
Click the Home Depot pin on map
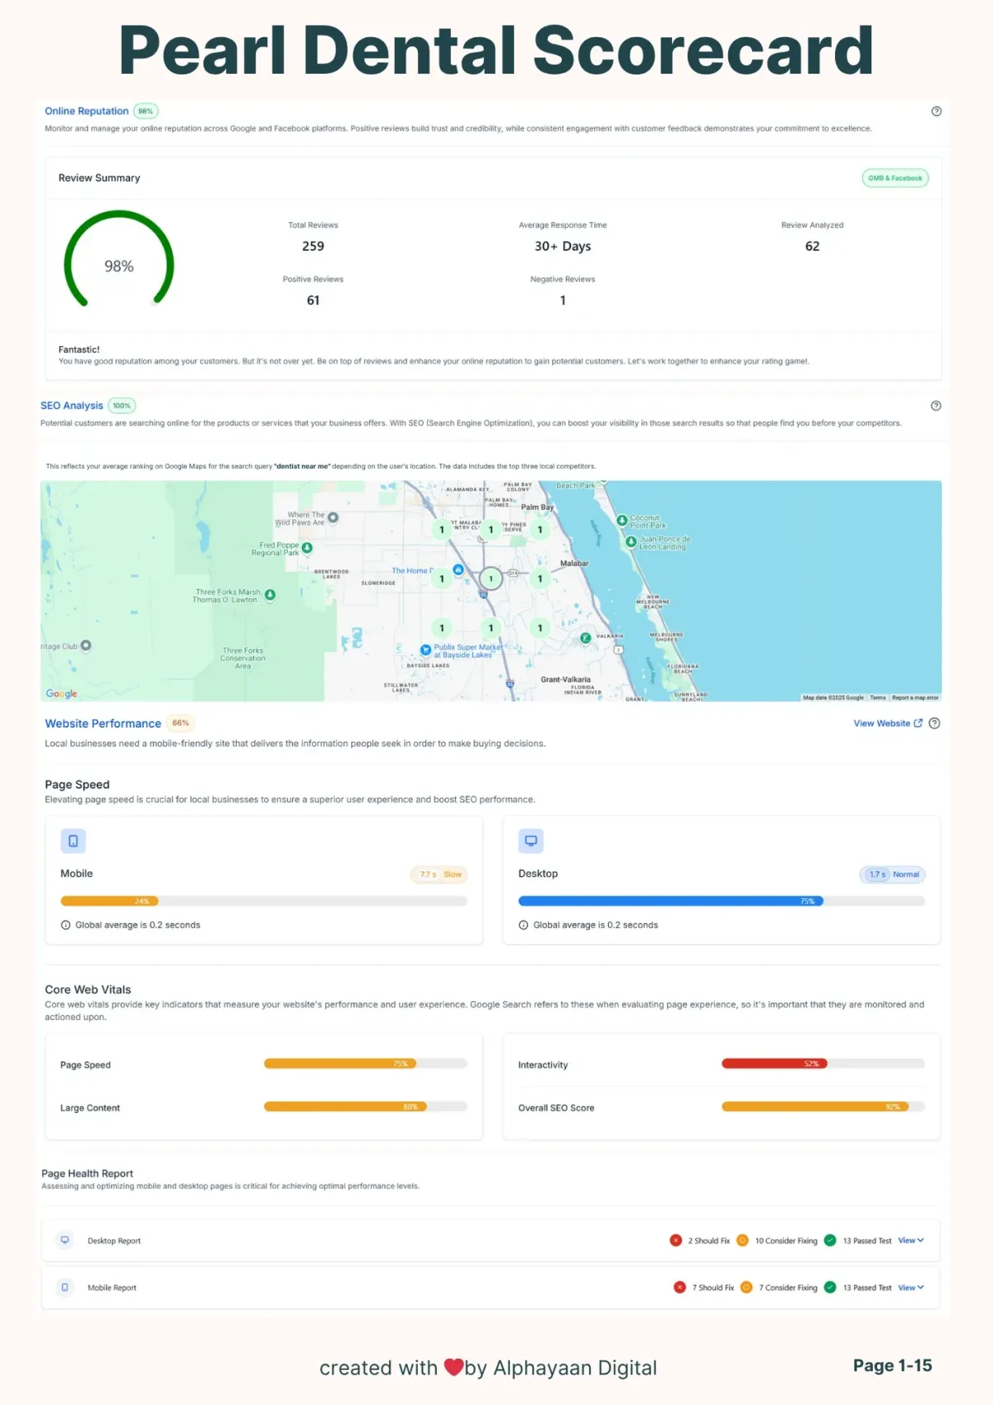[x=458, y=570]
